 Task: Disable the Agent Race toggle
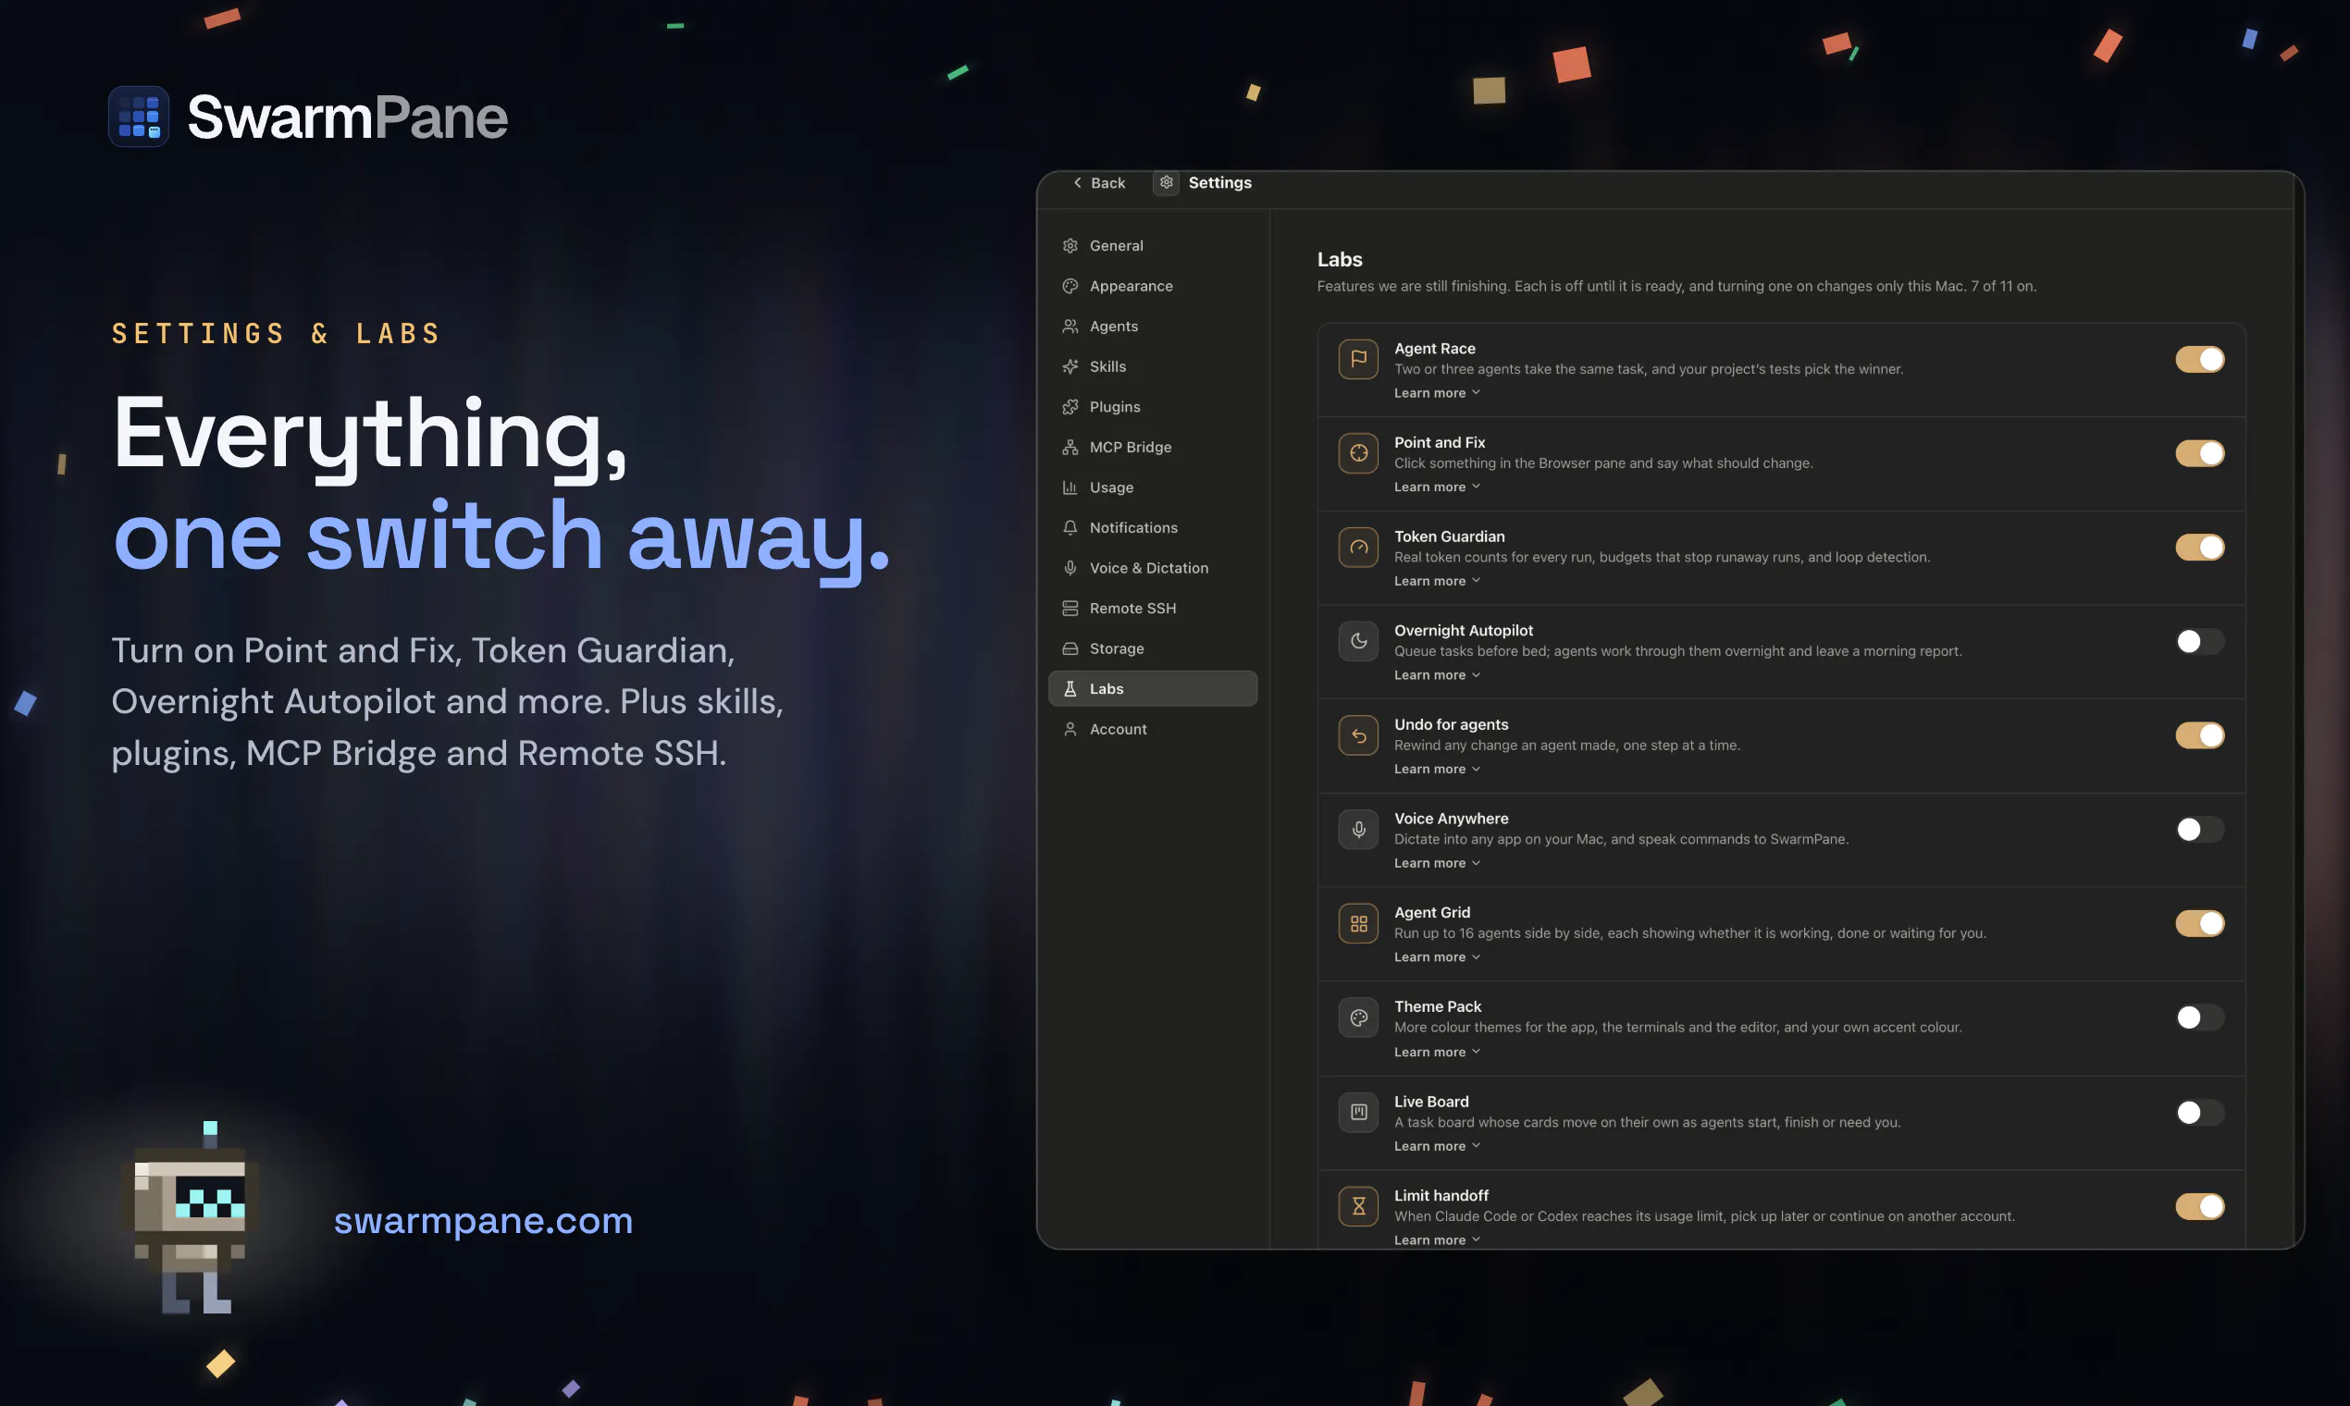click(x=2199, y=359)
